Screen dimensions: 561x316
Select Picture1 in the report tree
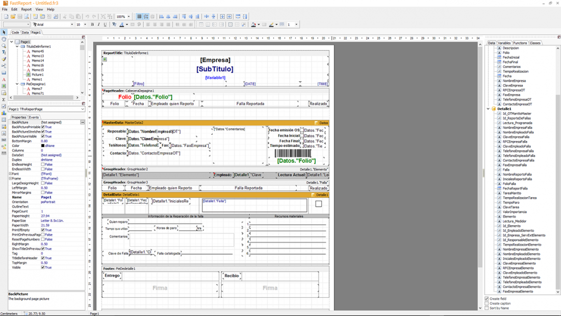37,75
